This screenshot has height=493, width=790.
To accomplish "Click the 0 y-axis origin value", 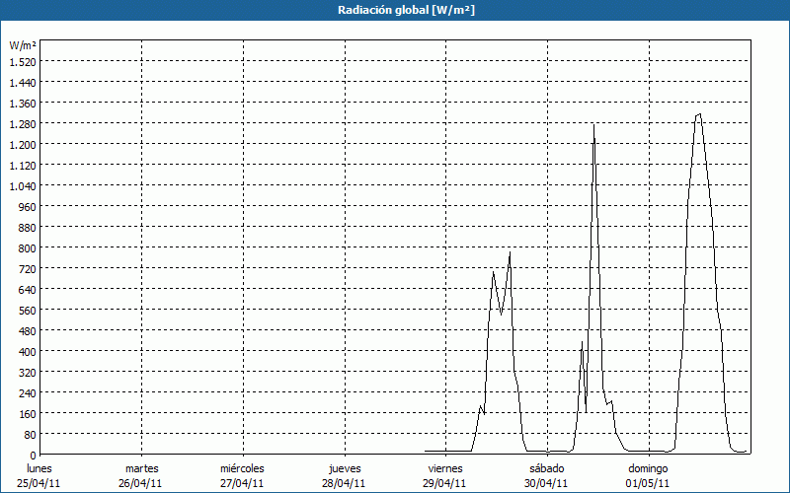I will (x=34, y=456).
